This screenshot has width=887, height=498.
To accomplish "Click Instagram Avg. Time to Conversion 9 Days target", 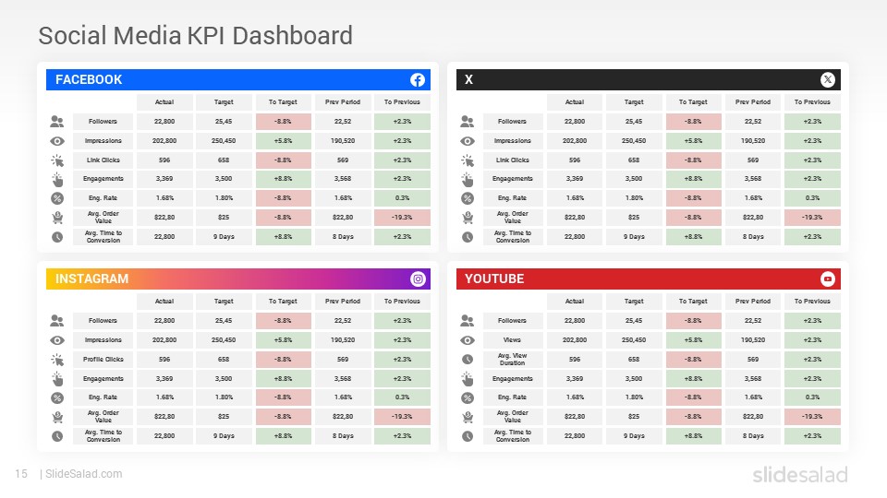I will click(x=224, y=436).
